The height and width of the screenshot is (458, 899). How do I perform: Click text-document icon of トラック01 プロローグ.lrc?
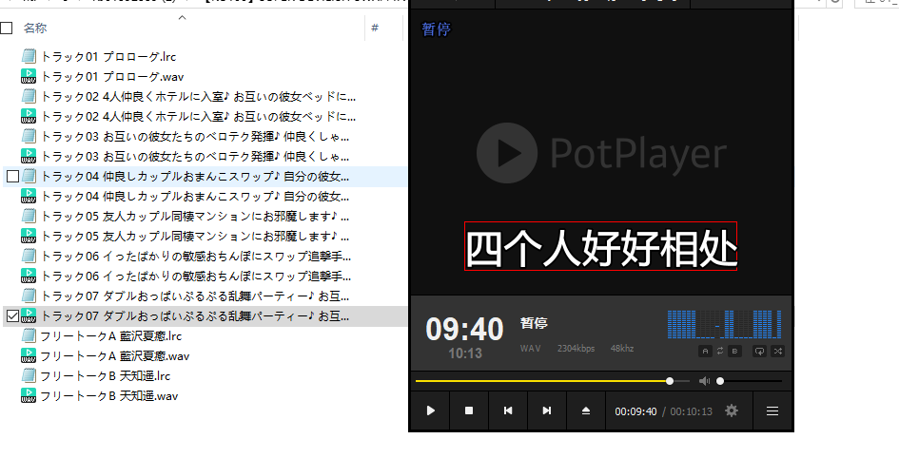pyautogui.click(x=29, y=57)
